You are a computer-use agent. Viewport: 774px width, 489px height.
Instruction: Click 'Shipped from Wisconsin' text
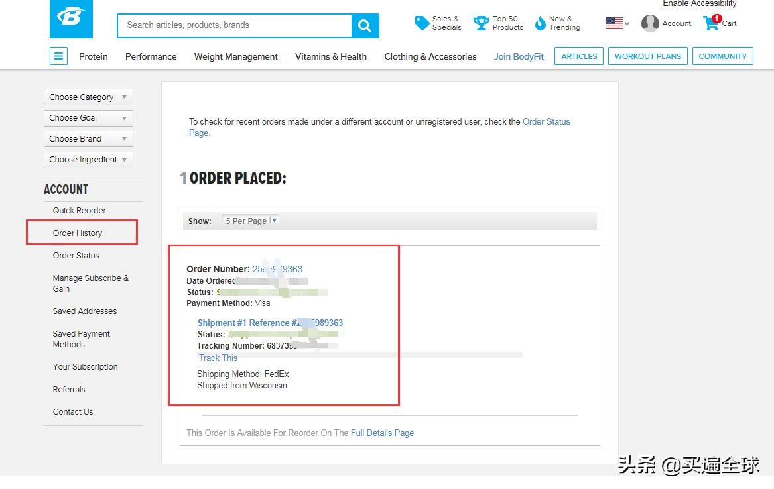tap(242, 386)
